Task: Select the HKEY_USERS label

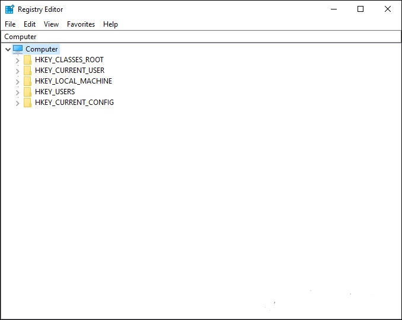Action: [x=55, y=92]
